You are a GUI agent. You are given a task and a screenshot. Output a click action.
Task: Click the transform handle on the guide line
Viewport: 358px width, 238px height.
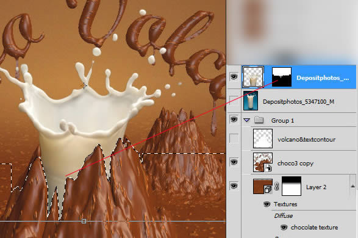pyautogui.click(x=84, y=221)
